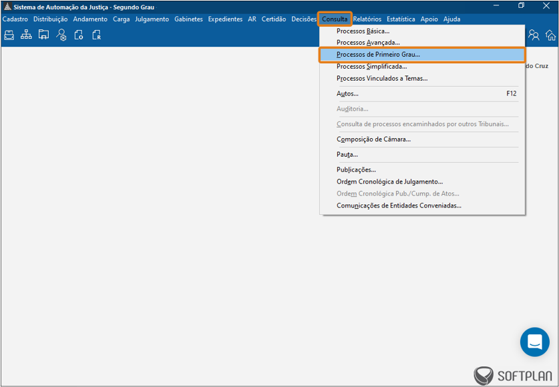
Task: Open Processos Vinculados a Temas
Action: click(x=382, y=79)
